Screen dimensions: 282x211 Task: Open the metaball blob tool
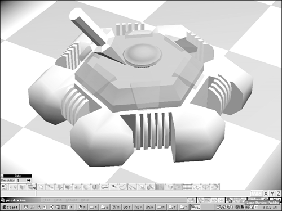pyautogui.click(x=105, y=187)
